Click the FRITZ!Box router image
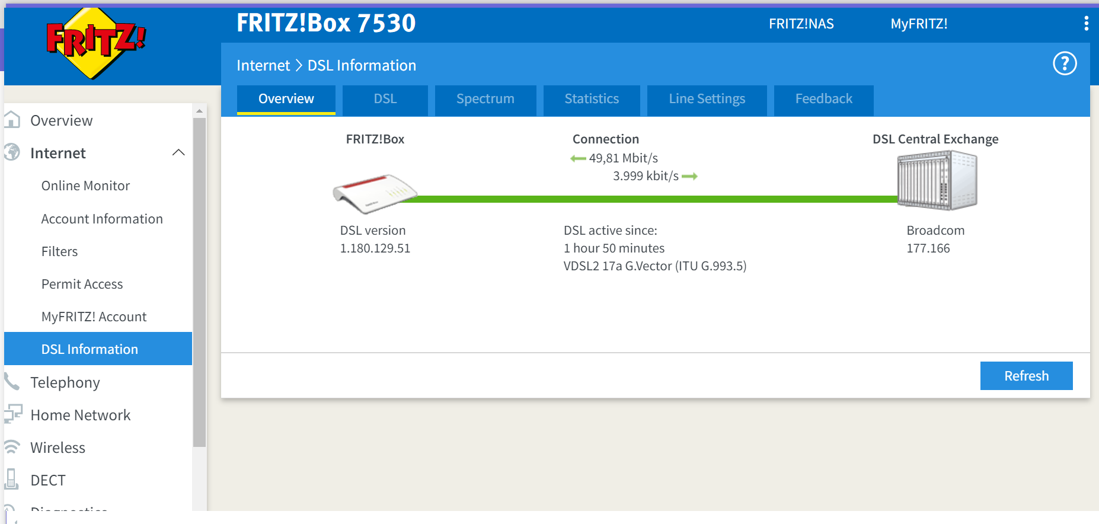This screenshot has height=524, width=1099. (x=375, y=193)
